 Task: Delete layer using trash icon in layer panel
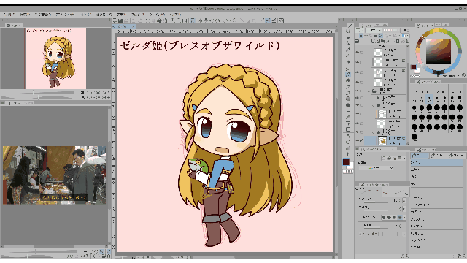click(406, 41)
